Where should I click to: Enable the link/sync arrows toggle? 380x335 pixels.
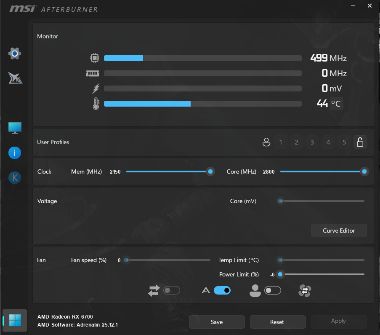pyautogui.click(x=172, y=290)
